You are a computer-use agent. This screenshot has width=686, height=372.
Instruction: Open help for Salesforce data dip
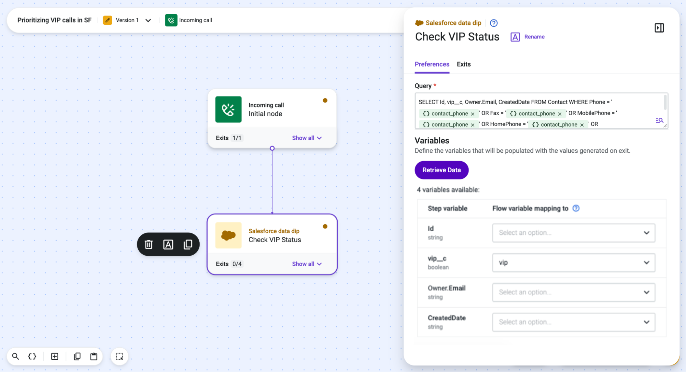(493, 23)
